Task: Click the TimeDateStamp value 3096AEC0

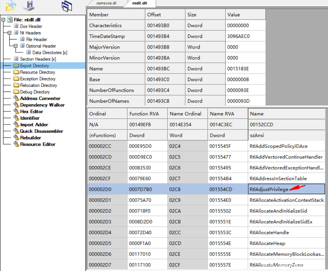Action: point(245,36)
